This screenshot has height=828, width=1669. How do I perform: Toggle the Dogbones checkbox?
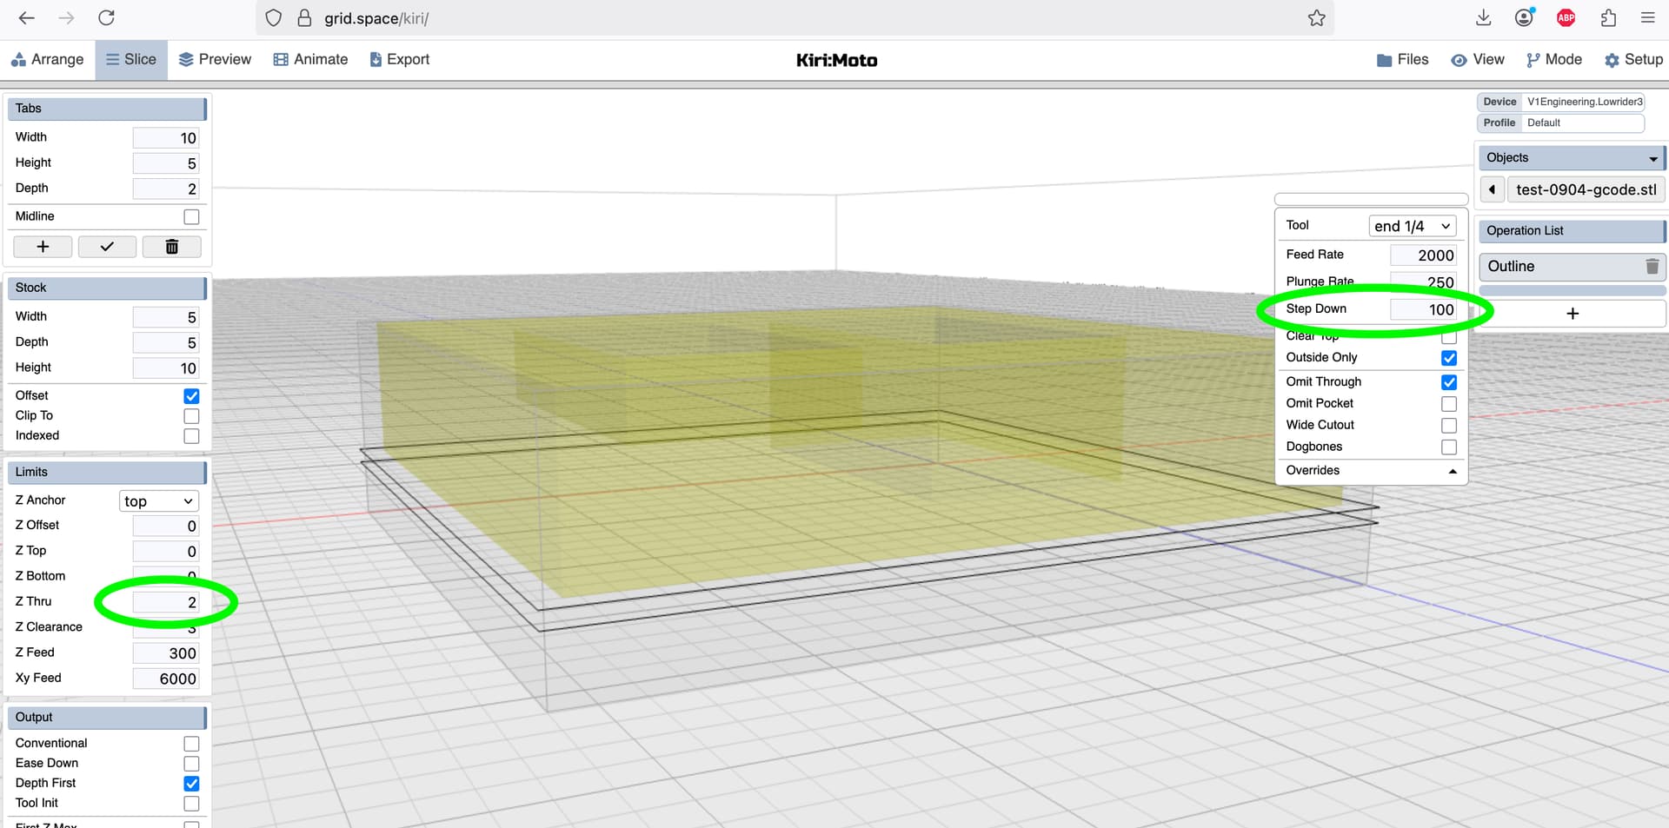1448,447
